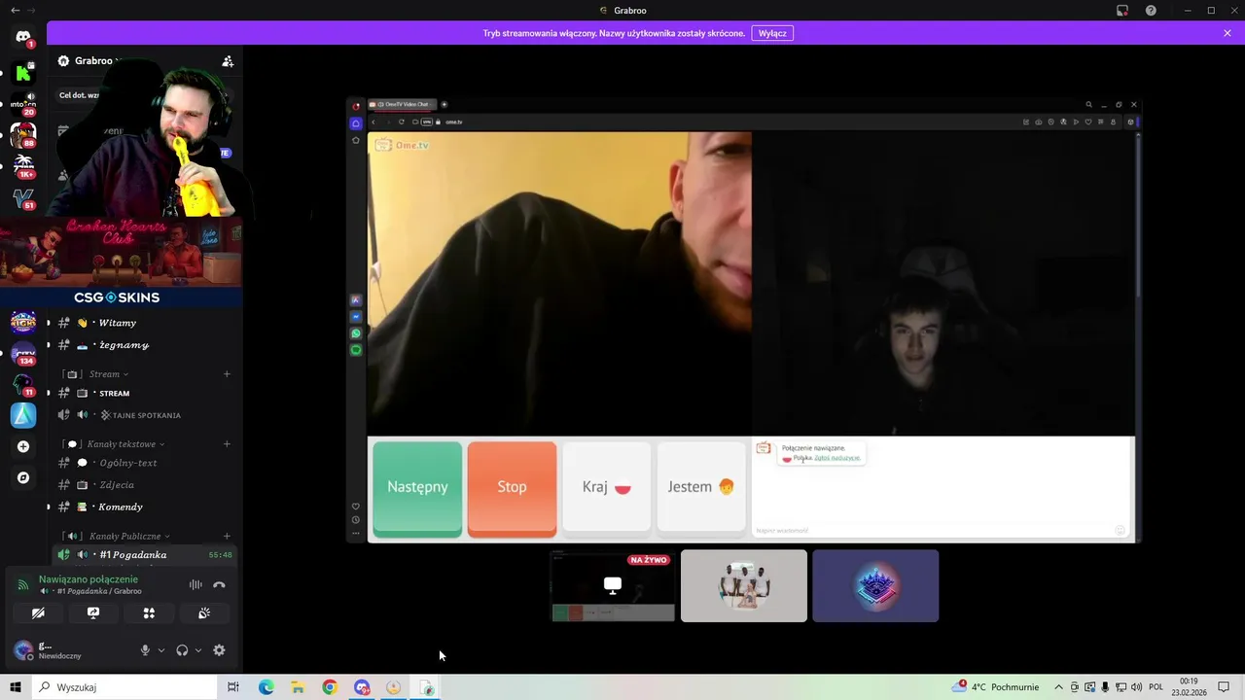Viewport: 1245px width, 700px height.
Task: Toggle screen sharing in voice panel
Action: (x=93, y=613)
